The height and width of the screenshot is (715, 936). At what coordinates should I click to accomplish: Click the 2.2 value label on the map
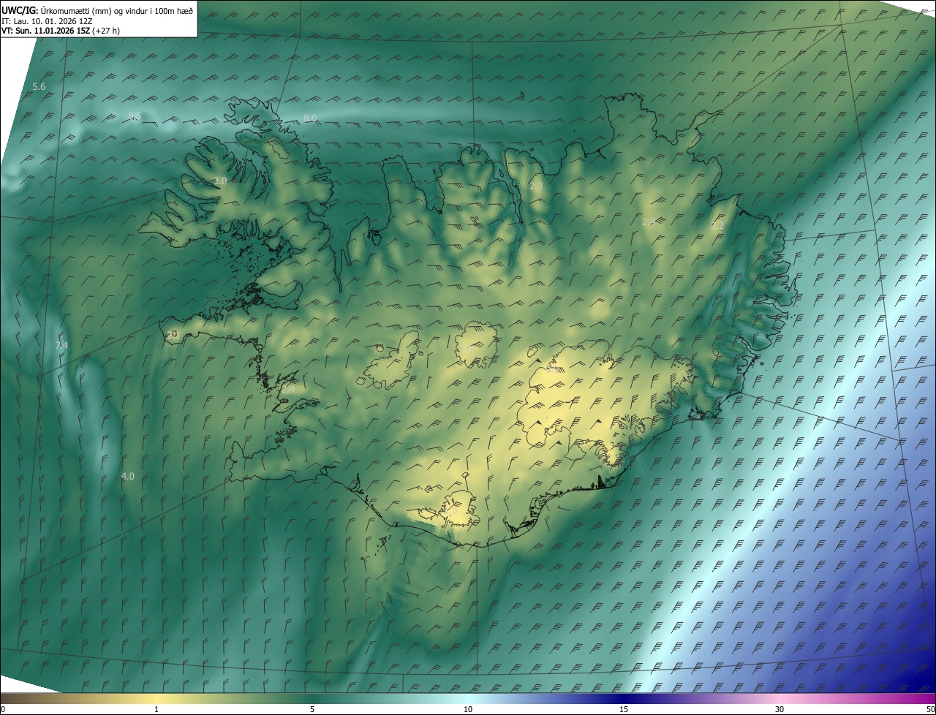pyautogui.click(x=717, y=227)
